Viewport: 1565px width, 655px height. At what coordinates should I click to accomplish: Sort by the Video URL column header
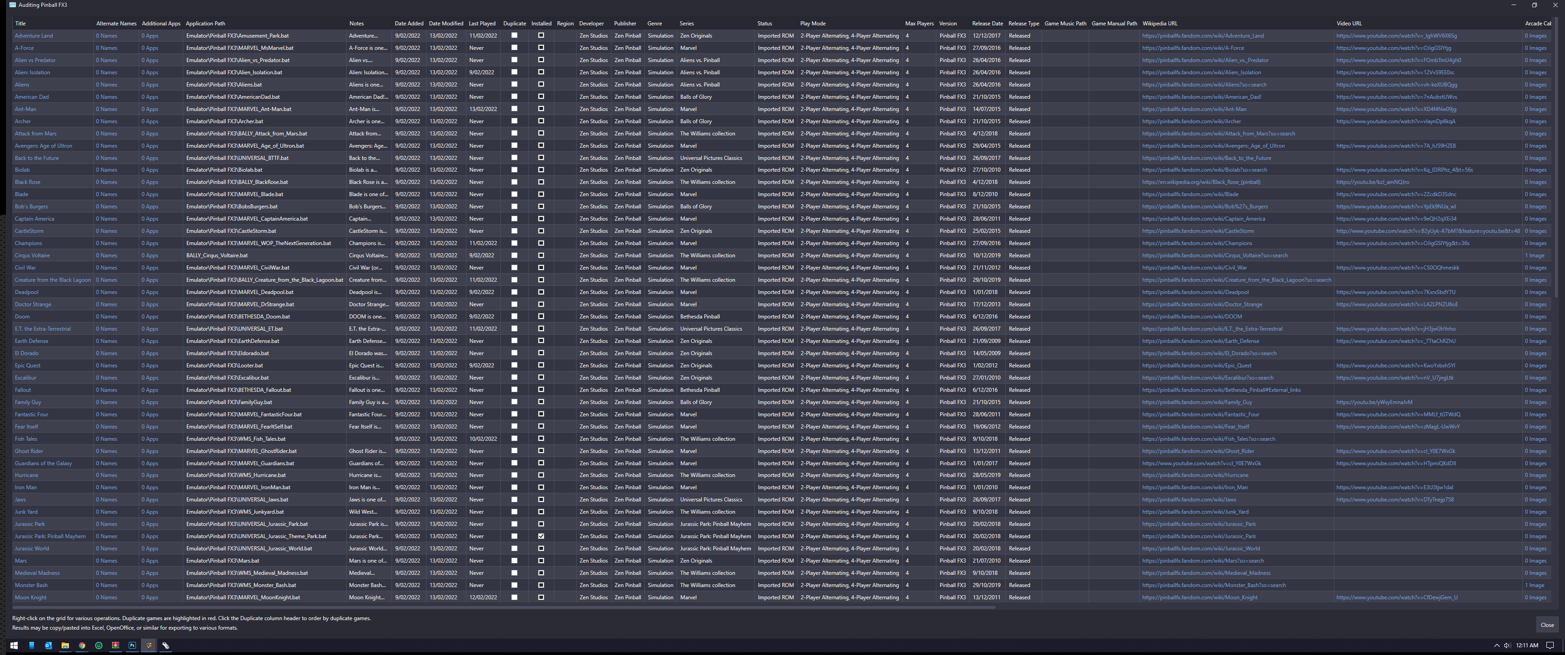1428,24
